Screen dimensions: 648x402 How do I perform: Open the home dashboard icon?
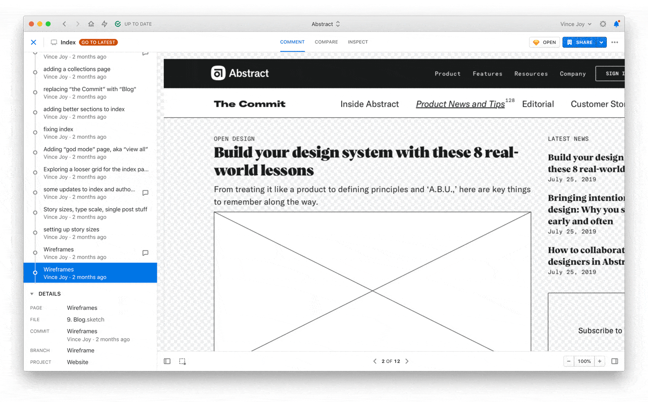point(91,24)
